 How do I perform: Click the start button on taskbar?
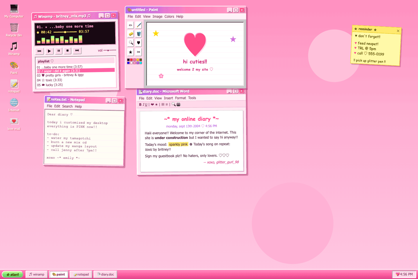tap(12, 274)
